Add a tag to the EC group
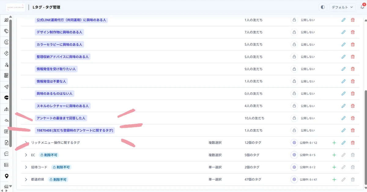The width and height of the screenshot is (367, 192). click(x=334, y=155)
